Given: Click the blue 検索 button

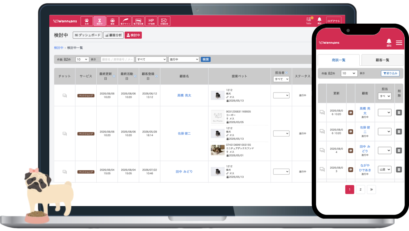Looking at the screenshot, I should click(x=206, y=59).
